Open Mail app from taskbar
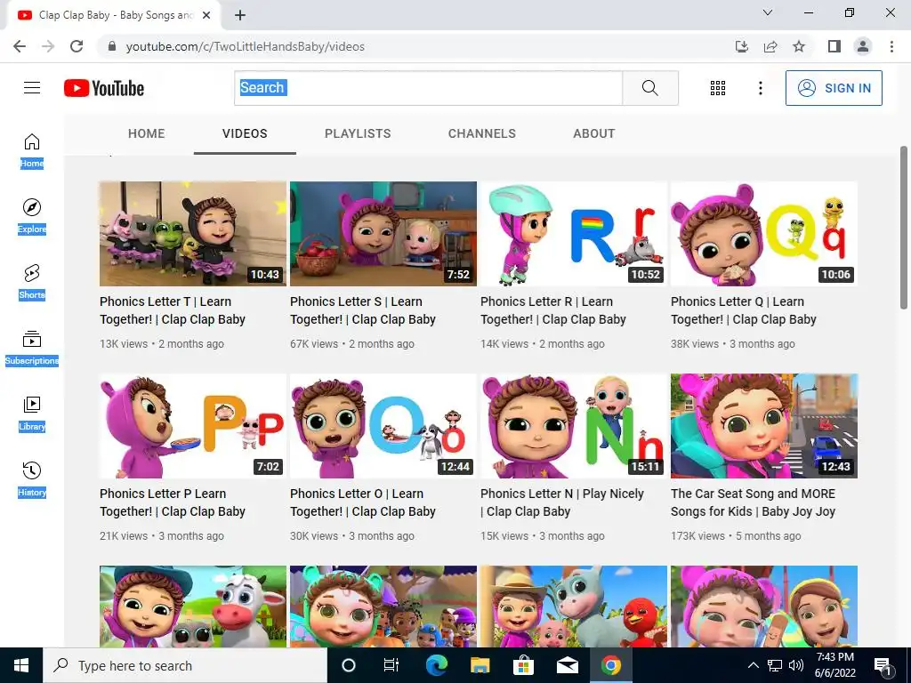Screen dimensions: 911x683 tap(567, 665)
